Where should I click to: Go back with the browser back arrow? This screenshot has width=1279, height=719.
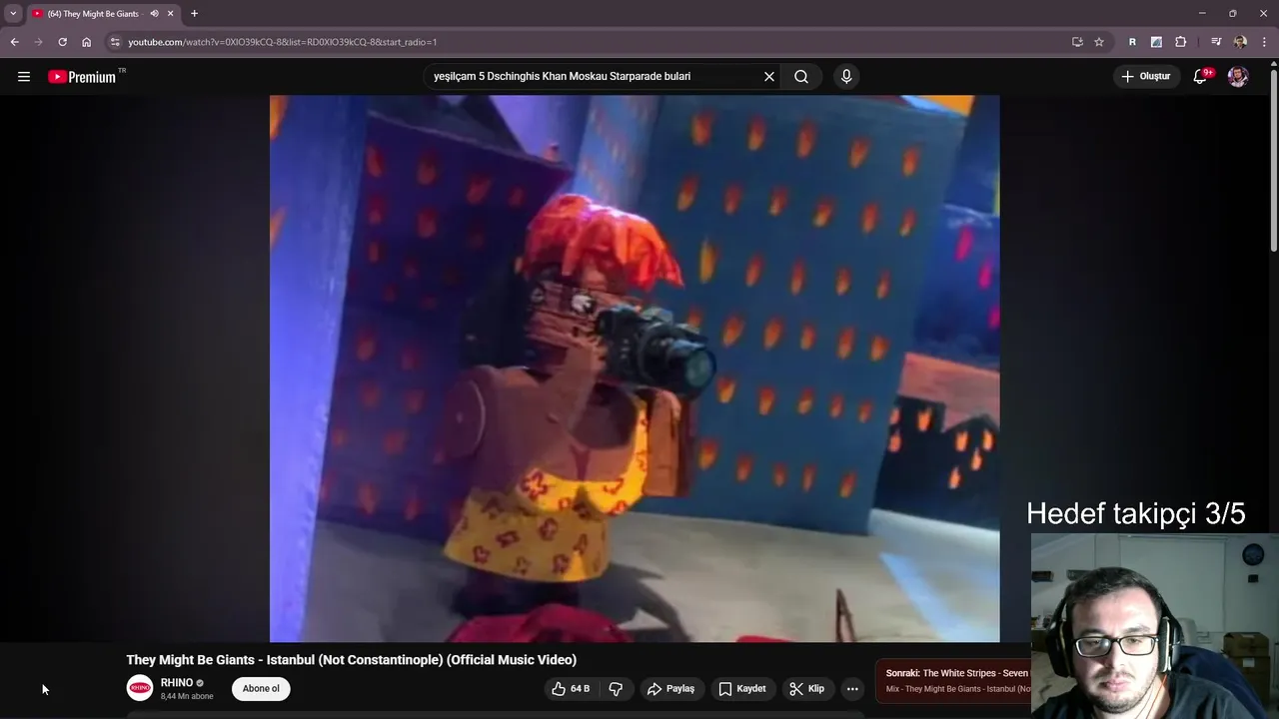point(14,42)
